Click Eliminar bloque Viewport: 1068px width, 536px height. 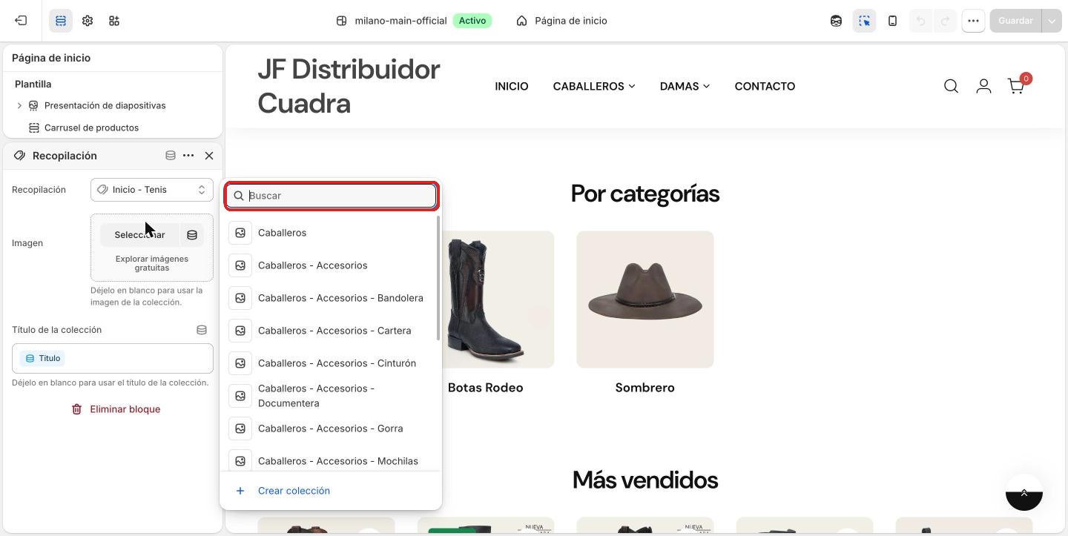(116, 409)
